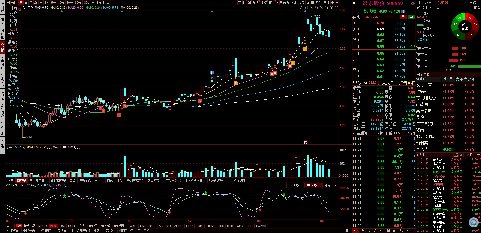Click the red 买 buy button
481x233 pixels.
pyautogui.click(x=403, y=17)
